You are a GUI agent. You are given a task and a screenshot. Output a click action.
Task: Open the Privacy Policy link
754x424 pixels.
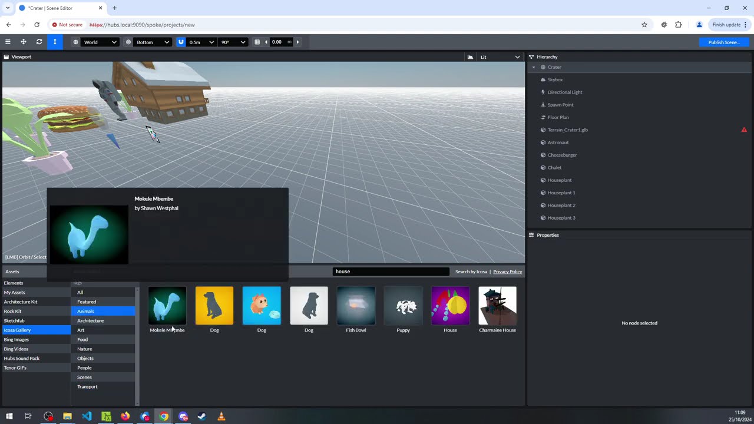507,271
